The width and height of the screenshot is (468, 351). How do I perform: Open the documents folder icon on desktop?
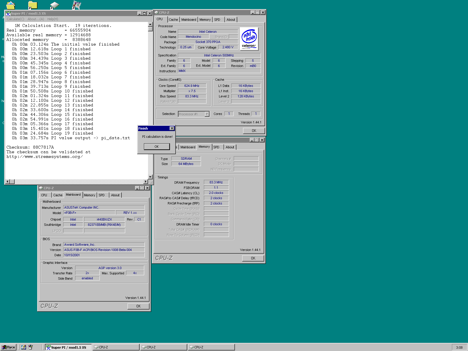coord(11,5)
